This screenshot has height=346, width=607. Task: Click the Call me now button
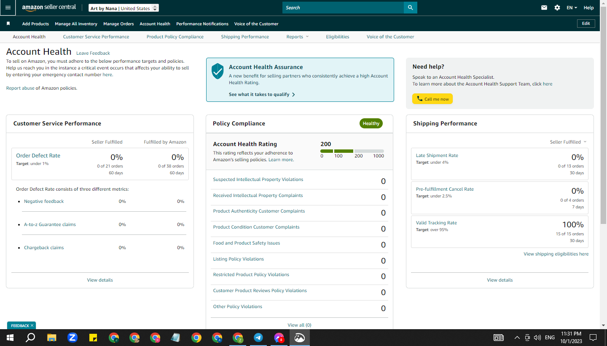click(x=432, y=99)
